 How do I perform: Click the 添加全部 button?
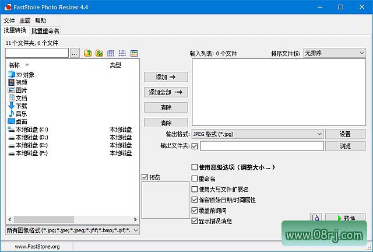166,92
